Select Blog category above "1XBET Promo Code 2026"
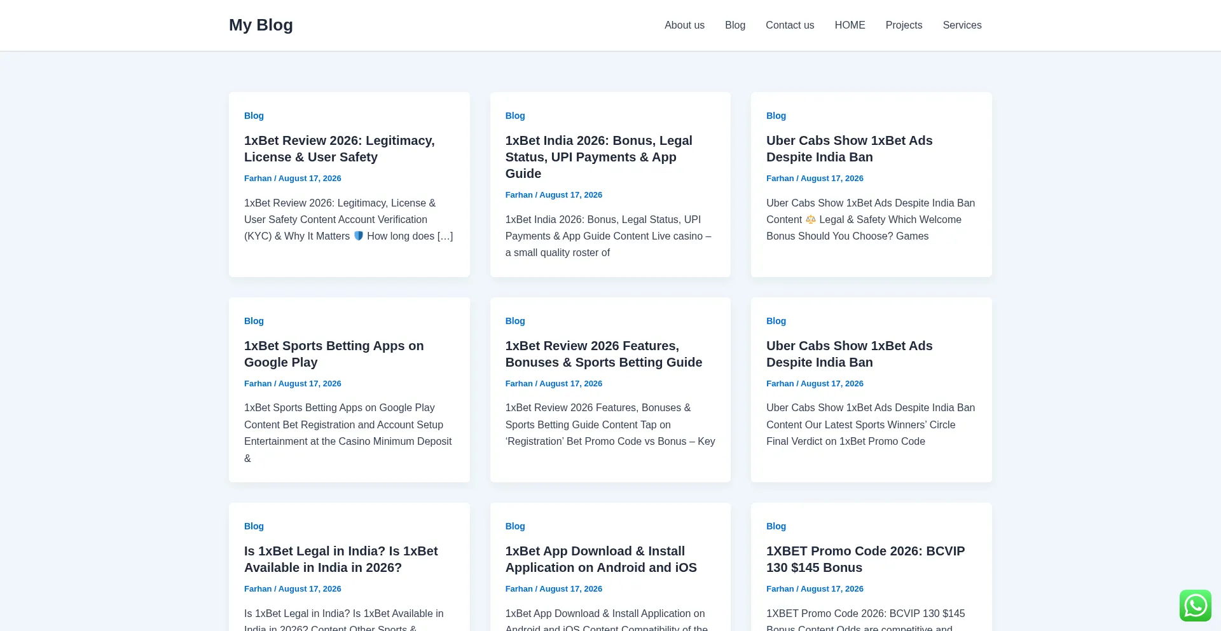1221x631 pixels. coord(776,526)
